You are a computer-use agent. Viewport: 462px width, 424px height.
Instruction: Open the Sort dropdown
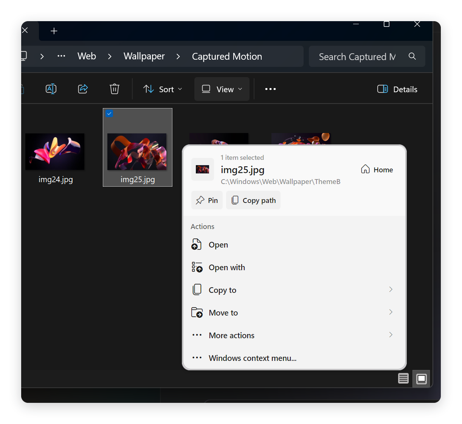pos(163,89)
